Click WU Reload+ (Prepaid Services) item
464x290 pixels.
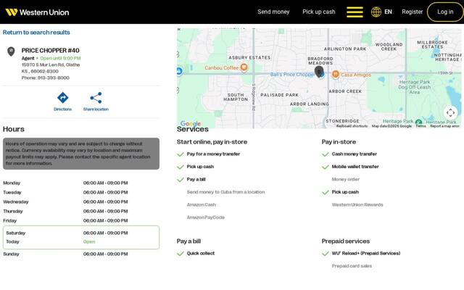[365, 253]
